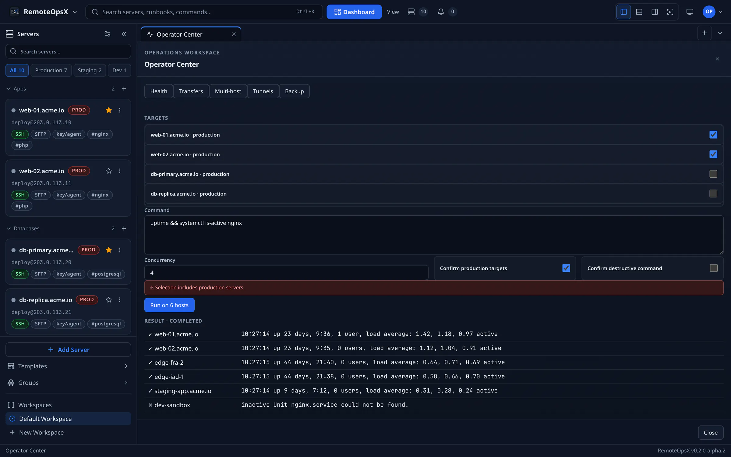
Task: Click the monitor display icon
Action: (x=690, y=12)
